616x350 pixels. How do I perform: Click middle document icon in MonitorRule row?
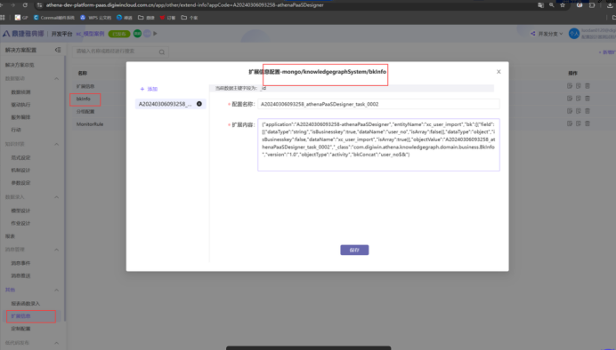(x=579, y=123)
